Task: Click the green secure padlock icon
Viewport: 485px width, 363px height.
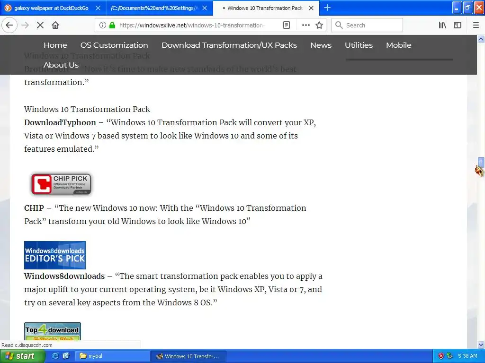Action: coord(112,25)
